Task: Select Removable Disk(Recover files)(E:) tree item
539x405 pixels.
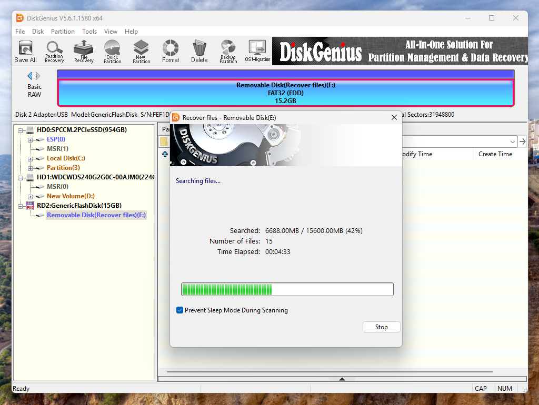Action: click(96, 215)
